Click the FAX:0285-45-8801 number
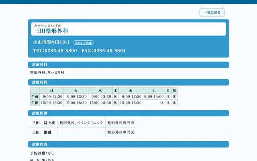This screenshot has height=161, width=257. pos(104,51)
